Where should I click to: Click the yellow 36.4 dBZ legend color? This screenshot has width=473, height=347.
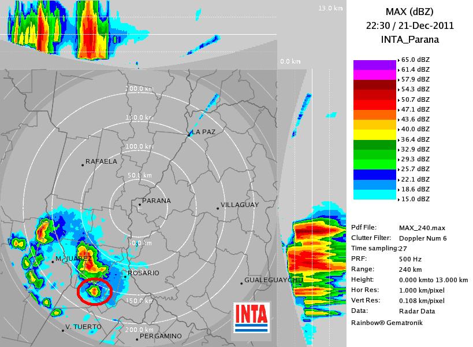[x=374, y=135]
